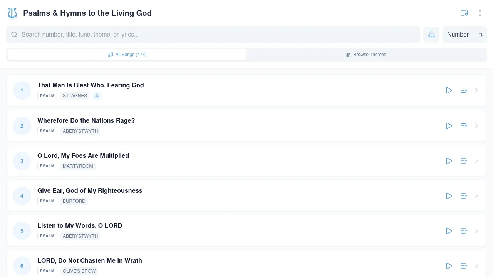Image resolution: width=493 pixels, height=277 pixels.
Task: Play "O Lord, My Foes Are Multiplied"
Action: pyautogui.click(x=449, y=161)
